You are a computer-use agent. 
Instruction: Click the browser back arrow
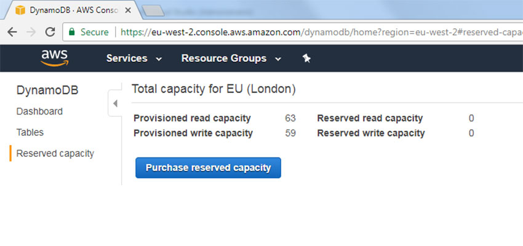tap(12, 32)
